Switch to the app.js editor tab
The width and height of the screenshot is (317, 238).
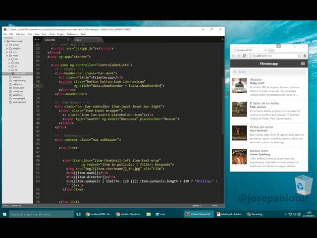pyautogui.click(x=87, y=40)
